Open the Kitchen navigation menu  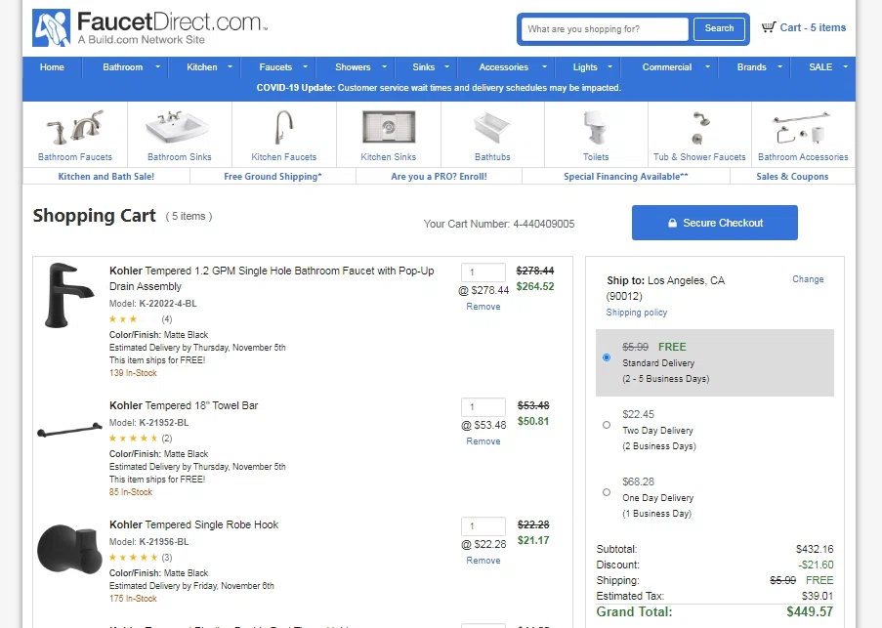pyautogui.click(x=202, y=67)
